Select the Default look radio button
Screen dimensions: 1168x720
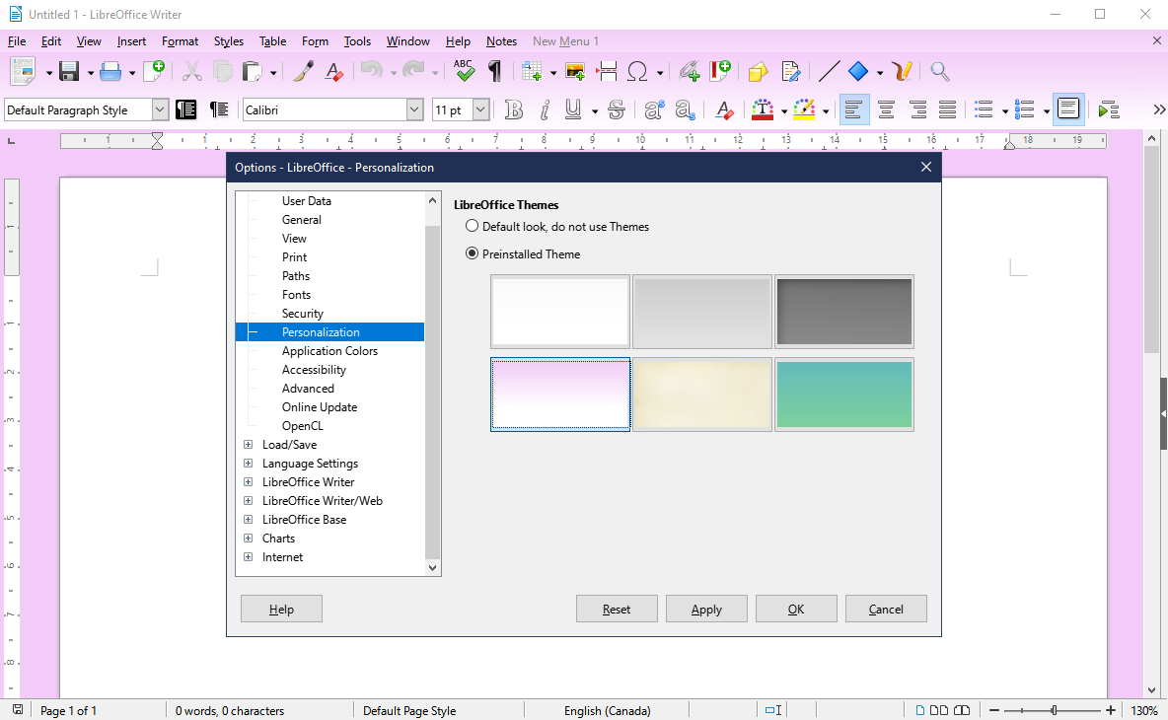[472, 226]
